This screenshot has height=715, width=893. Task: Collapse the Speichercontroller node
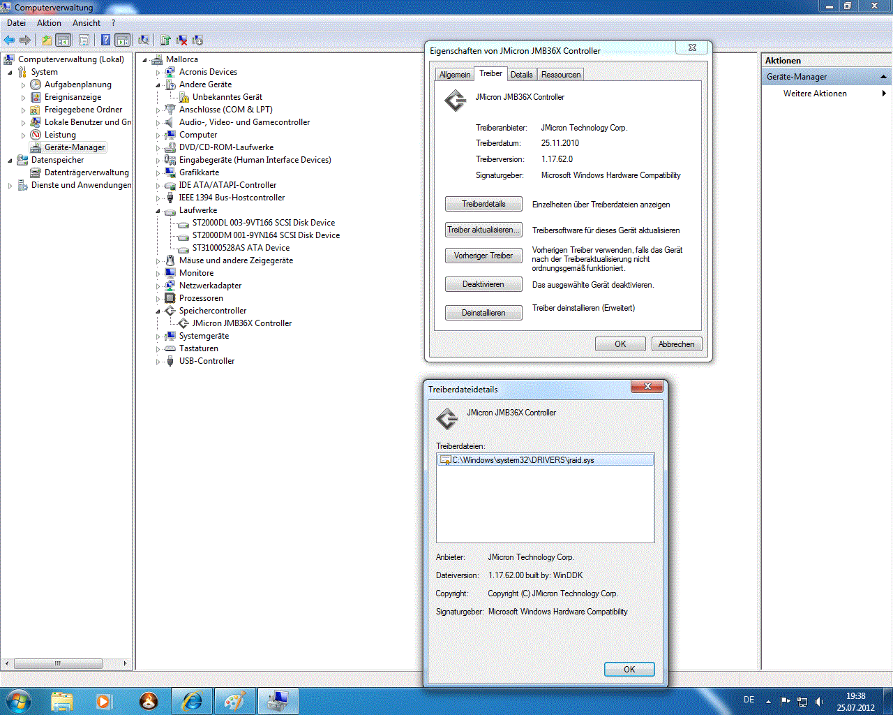coord(158,311)
